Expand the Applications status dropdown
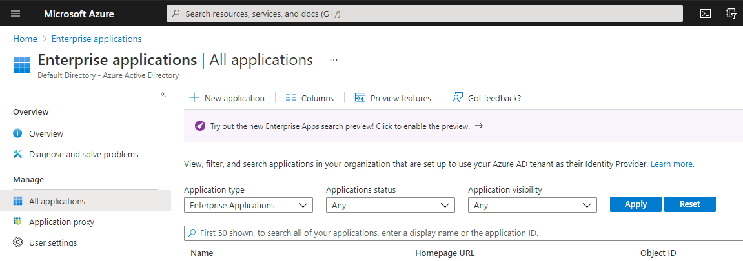 coord(390,205)
